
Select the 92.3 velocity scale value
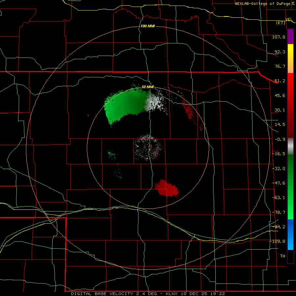click(x=280, y=52)
